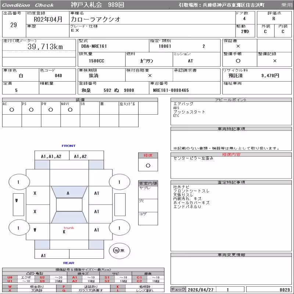Image resolution: width=294 pixels, height=294 pixels.
Task: Click the model code 'DBA-NRE161'
Action: (x=94, y=46)
